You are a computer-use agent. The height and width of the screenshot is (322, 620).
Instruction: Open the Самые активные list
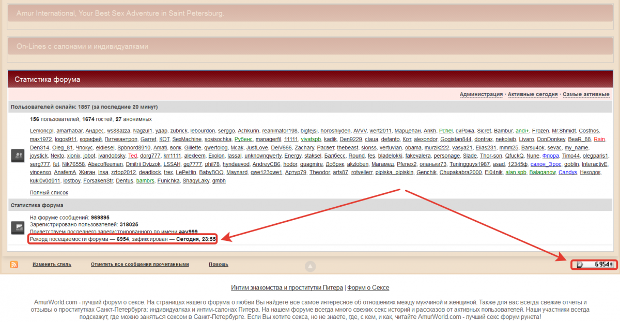click(586, 95)
